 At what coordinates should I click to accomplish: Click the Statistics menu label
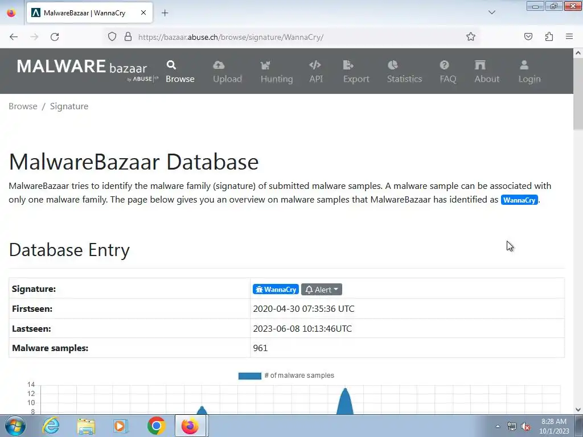(x=405, y=79)
